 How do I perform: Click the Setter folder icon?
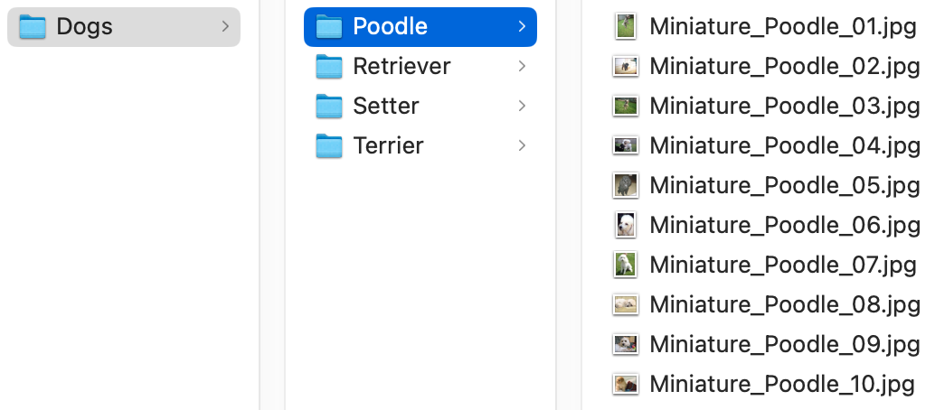click(328, 106)
